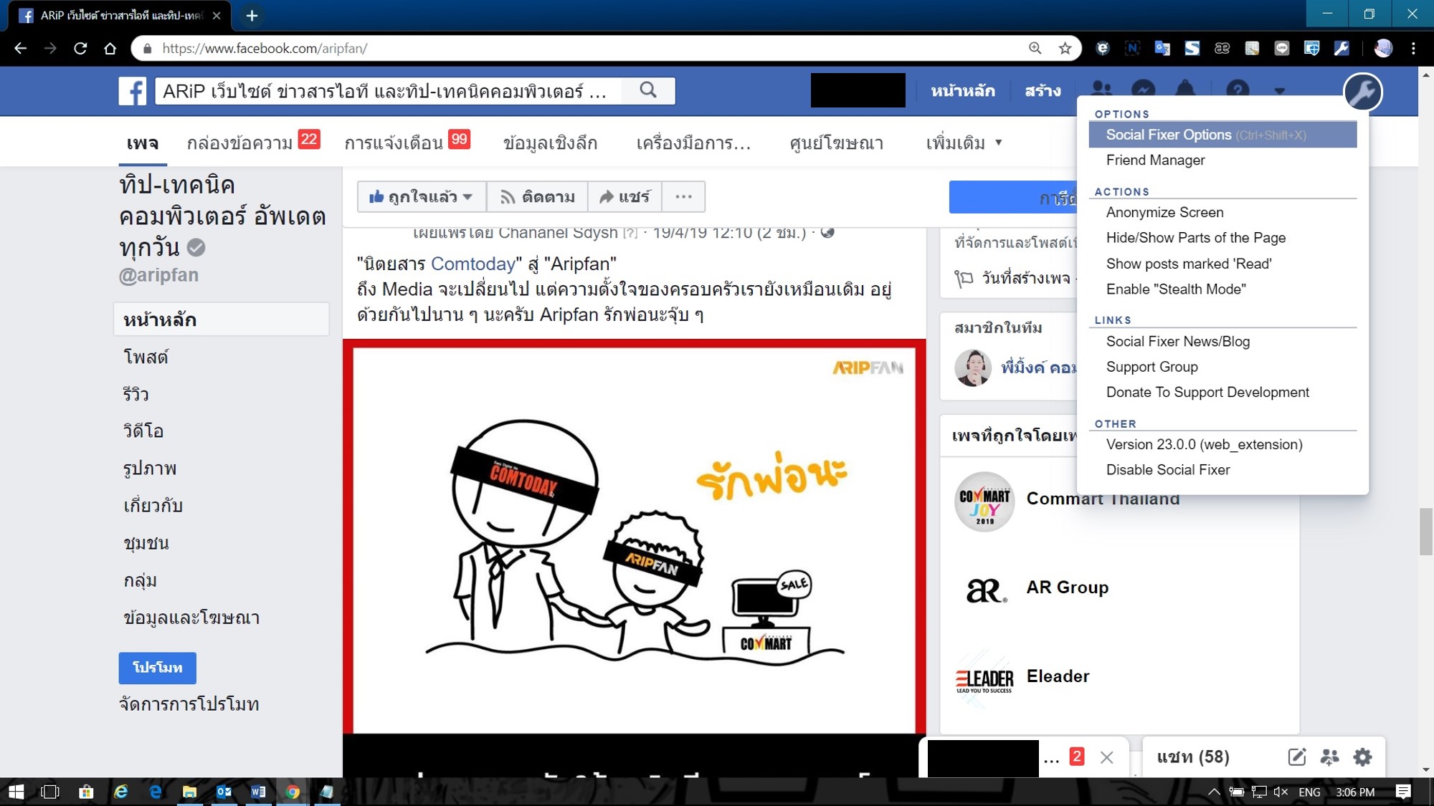The image size is (1434, 806).
Task: Open Social Fixer News/Blog link
Action: pyautogui.click(x=1178, y=341)
